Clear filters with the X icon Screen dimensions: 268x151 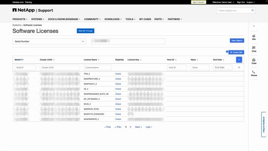(239, 68)
